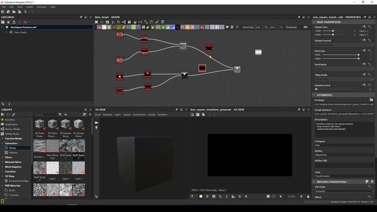Click the Package folder browse icon
377x212 pixels.
click(x=371, y=100)
